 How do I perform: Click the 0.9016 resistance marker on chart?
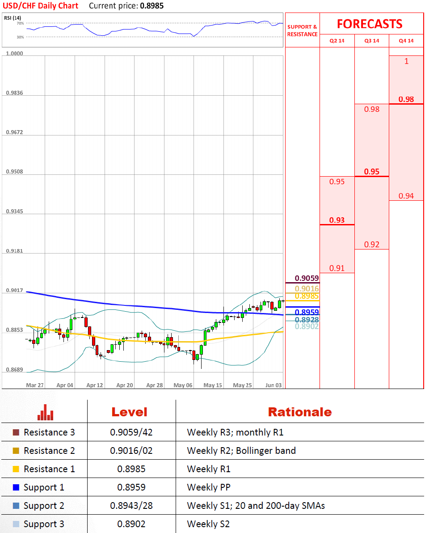[x=307, y=288]
